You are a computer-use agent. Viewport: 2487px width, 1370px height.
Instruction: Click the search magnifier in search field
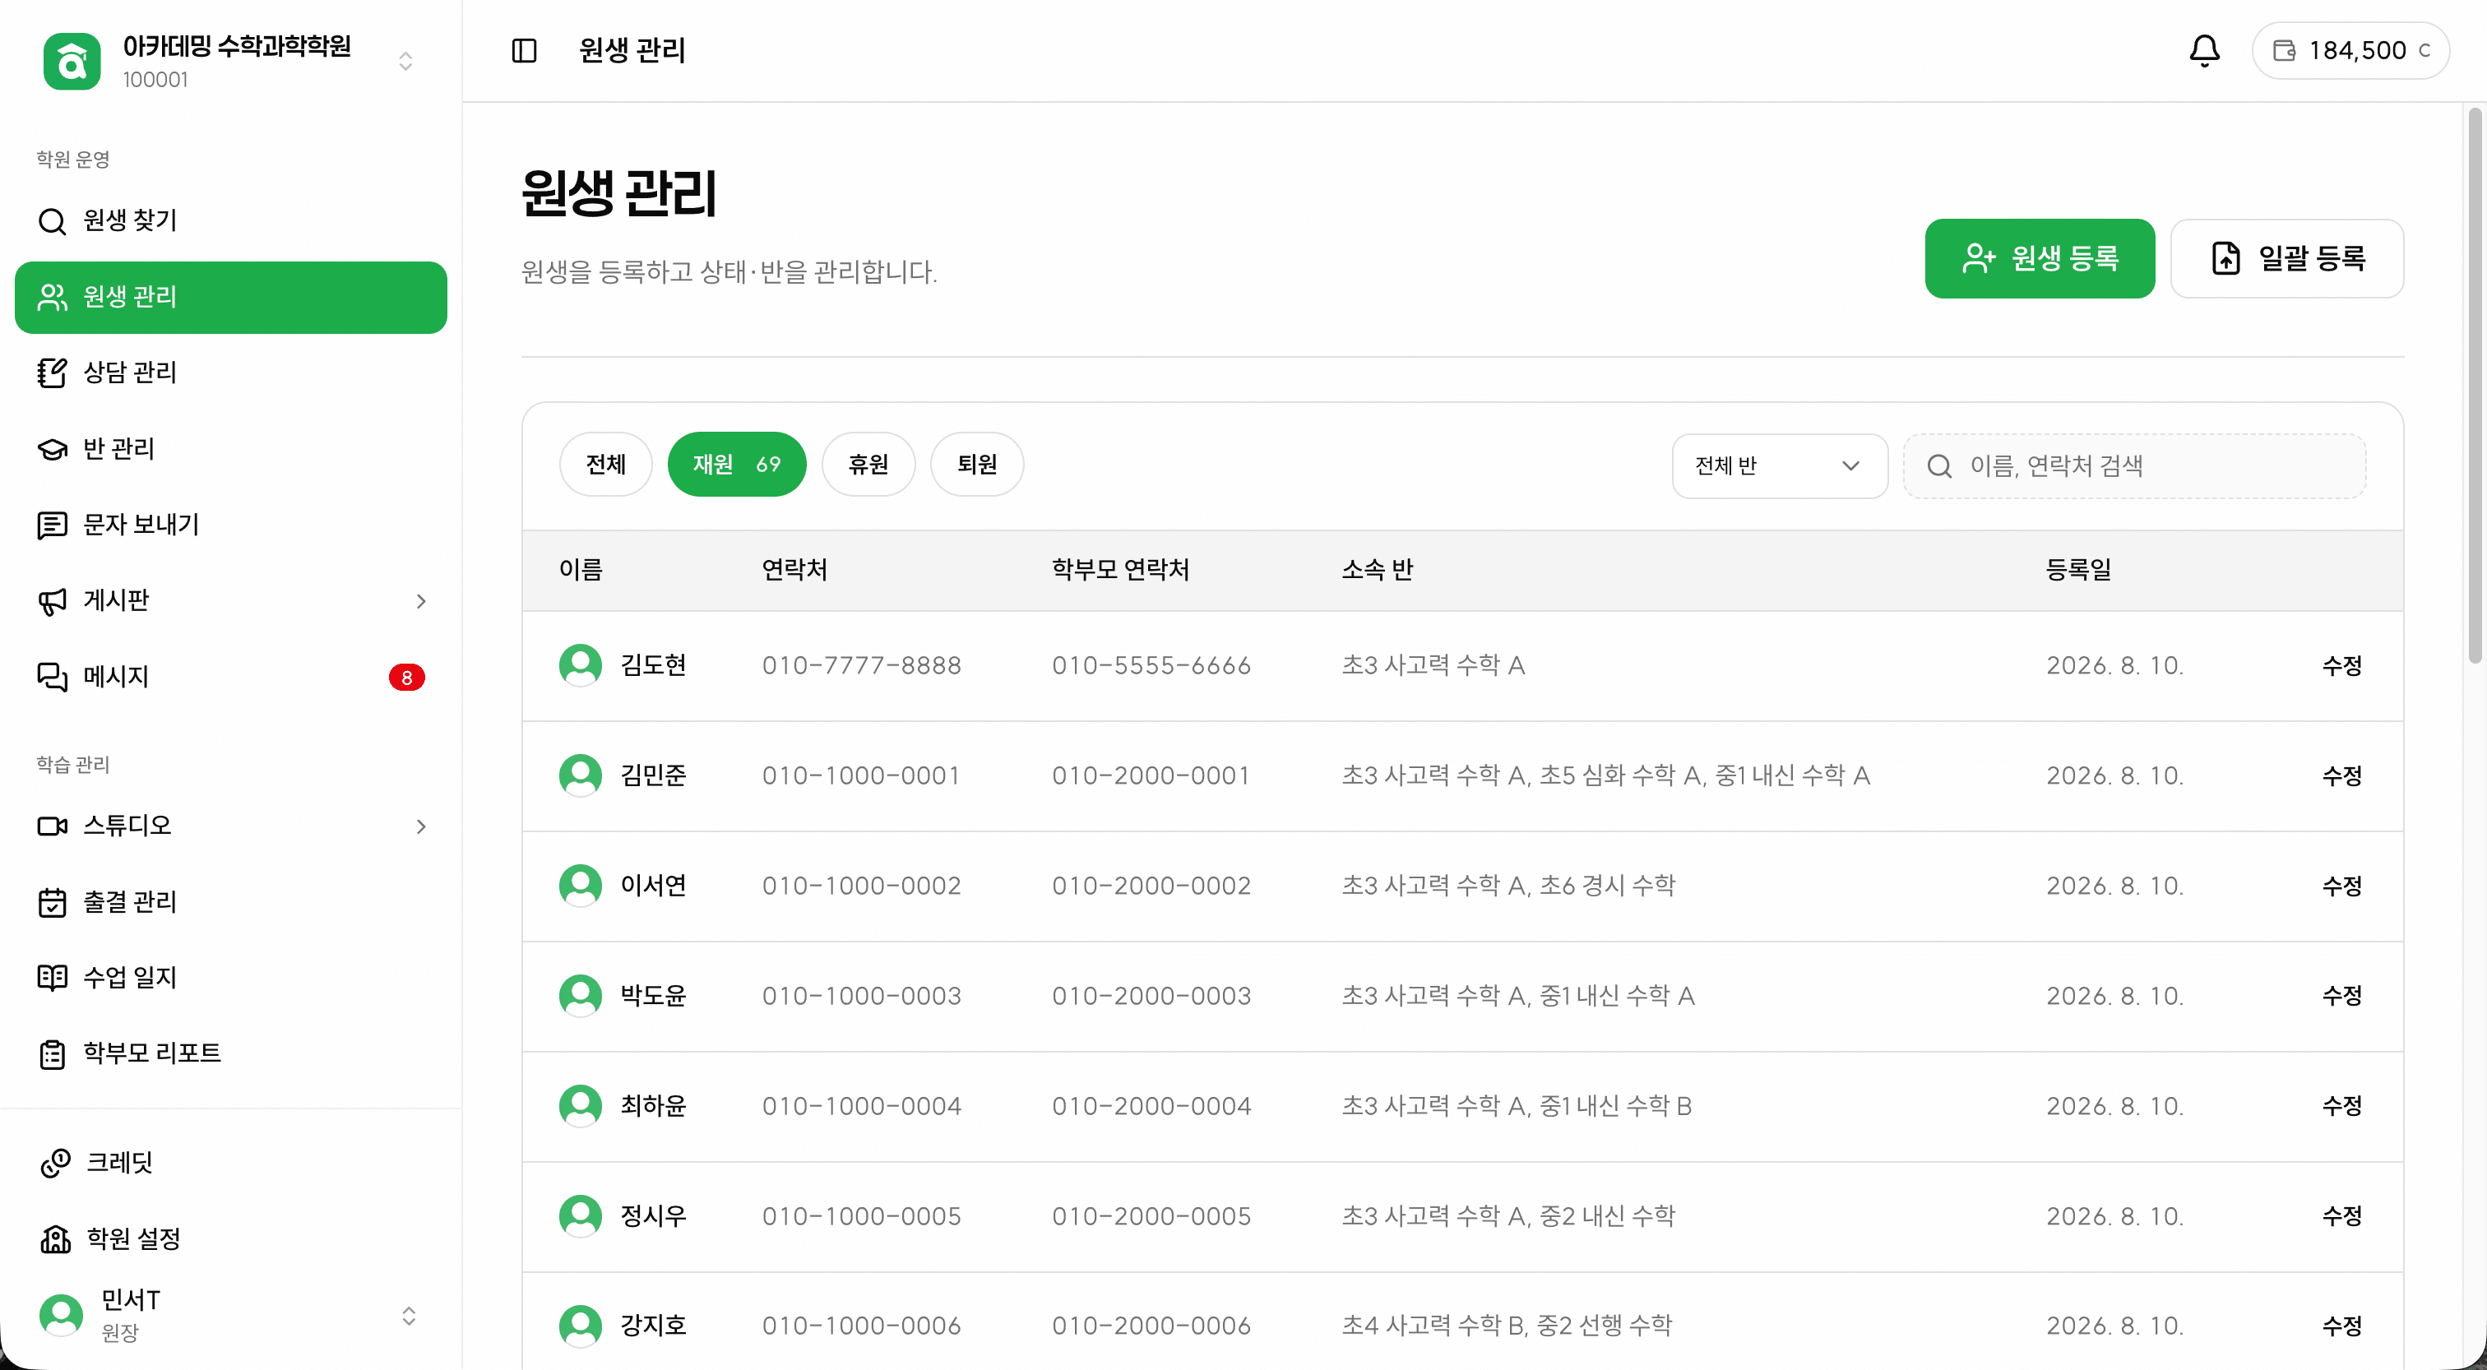coord(1939,466)
